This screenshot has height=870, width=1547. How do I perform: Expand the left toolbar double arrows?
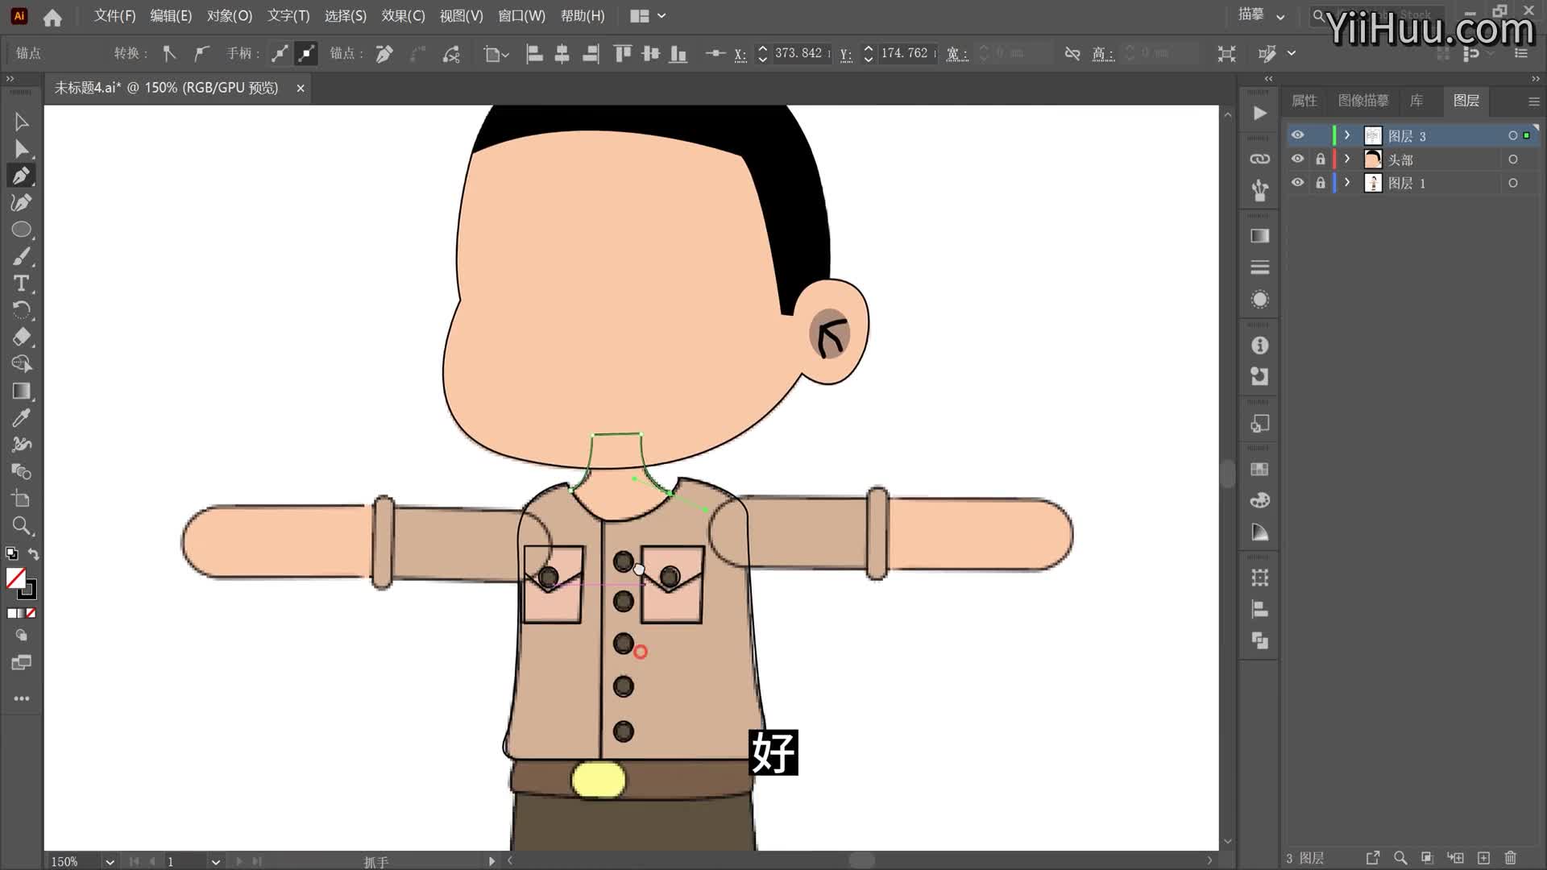coord(10,79)
